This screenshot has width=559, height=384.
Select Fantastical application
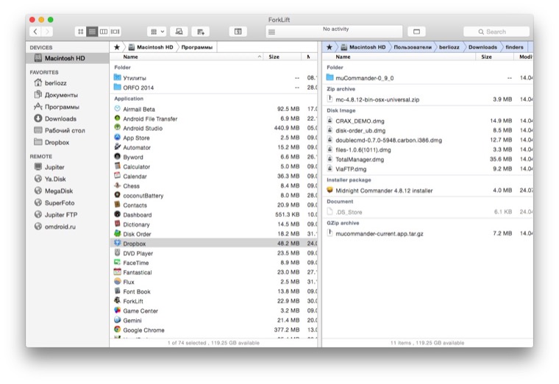click(x=213, y=272)
